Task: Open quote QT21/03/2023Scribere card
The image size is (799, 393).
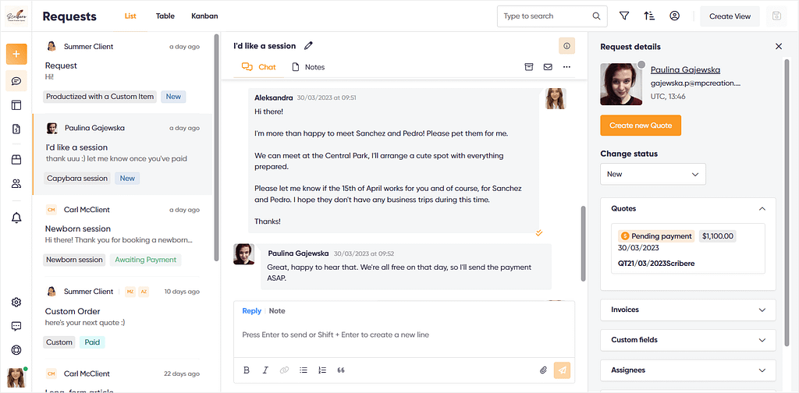Action: (x=688, y=249)
